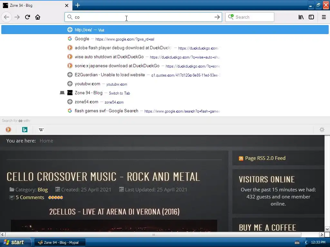Click the horizontal scrollbar left arrow

[x=3, y=234]
